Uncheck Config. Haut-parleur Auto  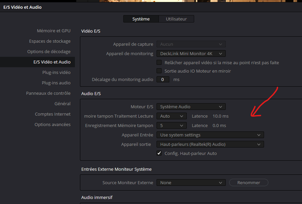coord(159,153)
